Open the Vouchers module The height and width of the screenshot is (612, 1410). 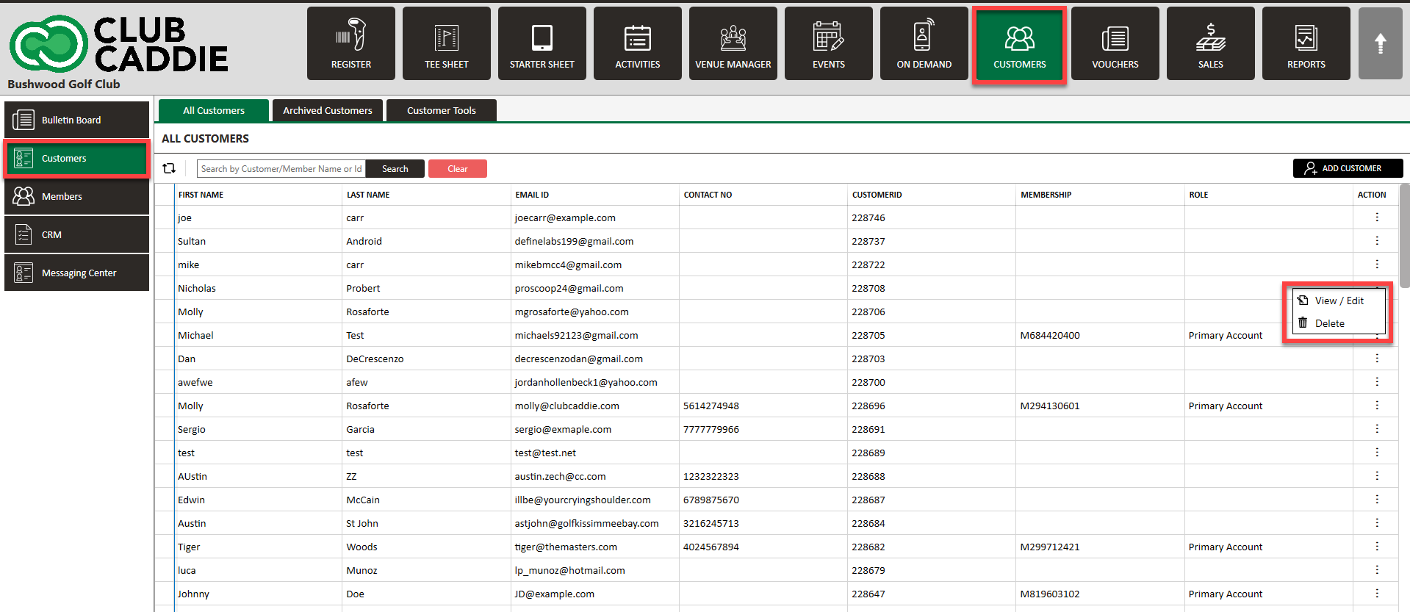click(x=1115, y=43)
